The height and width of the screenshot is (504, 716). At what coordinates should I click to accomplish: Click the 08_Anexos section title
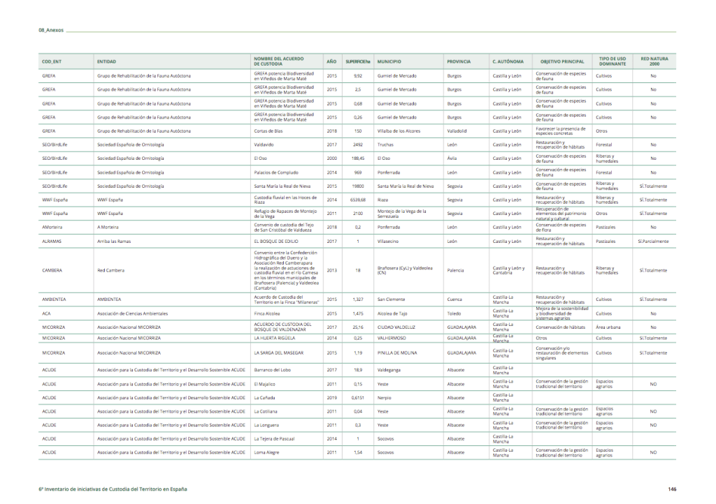tap(51, 31)
